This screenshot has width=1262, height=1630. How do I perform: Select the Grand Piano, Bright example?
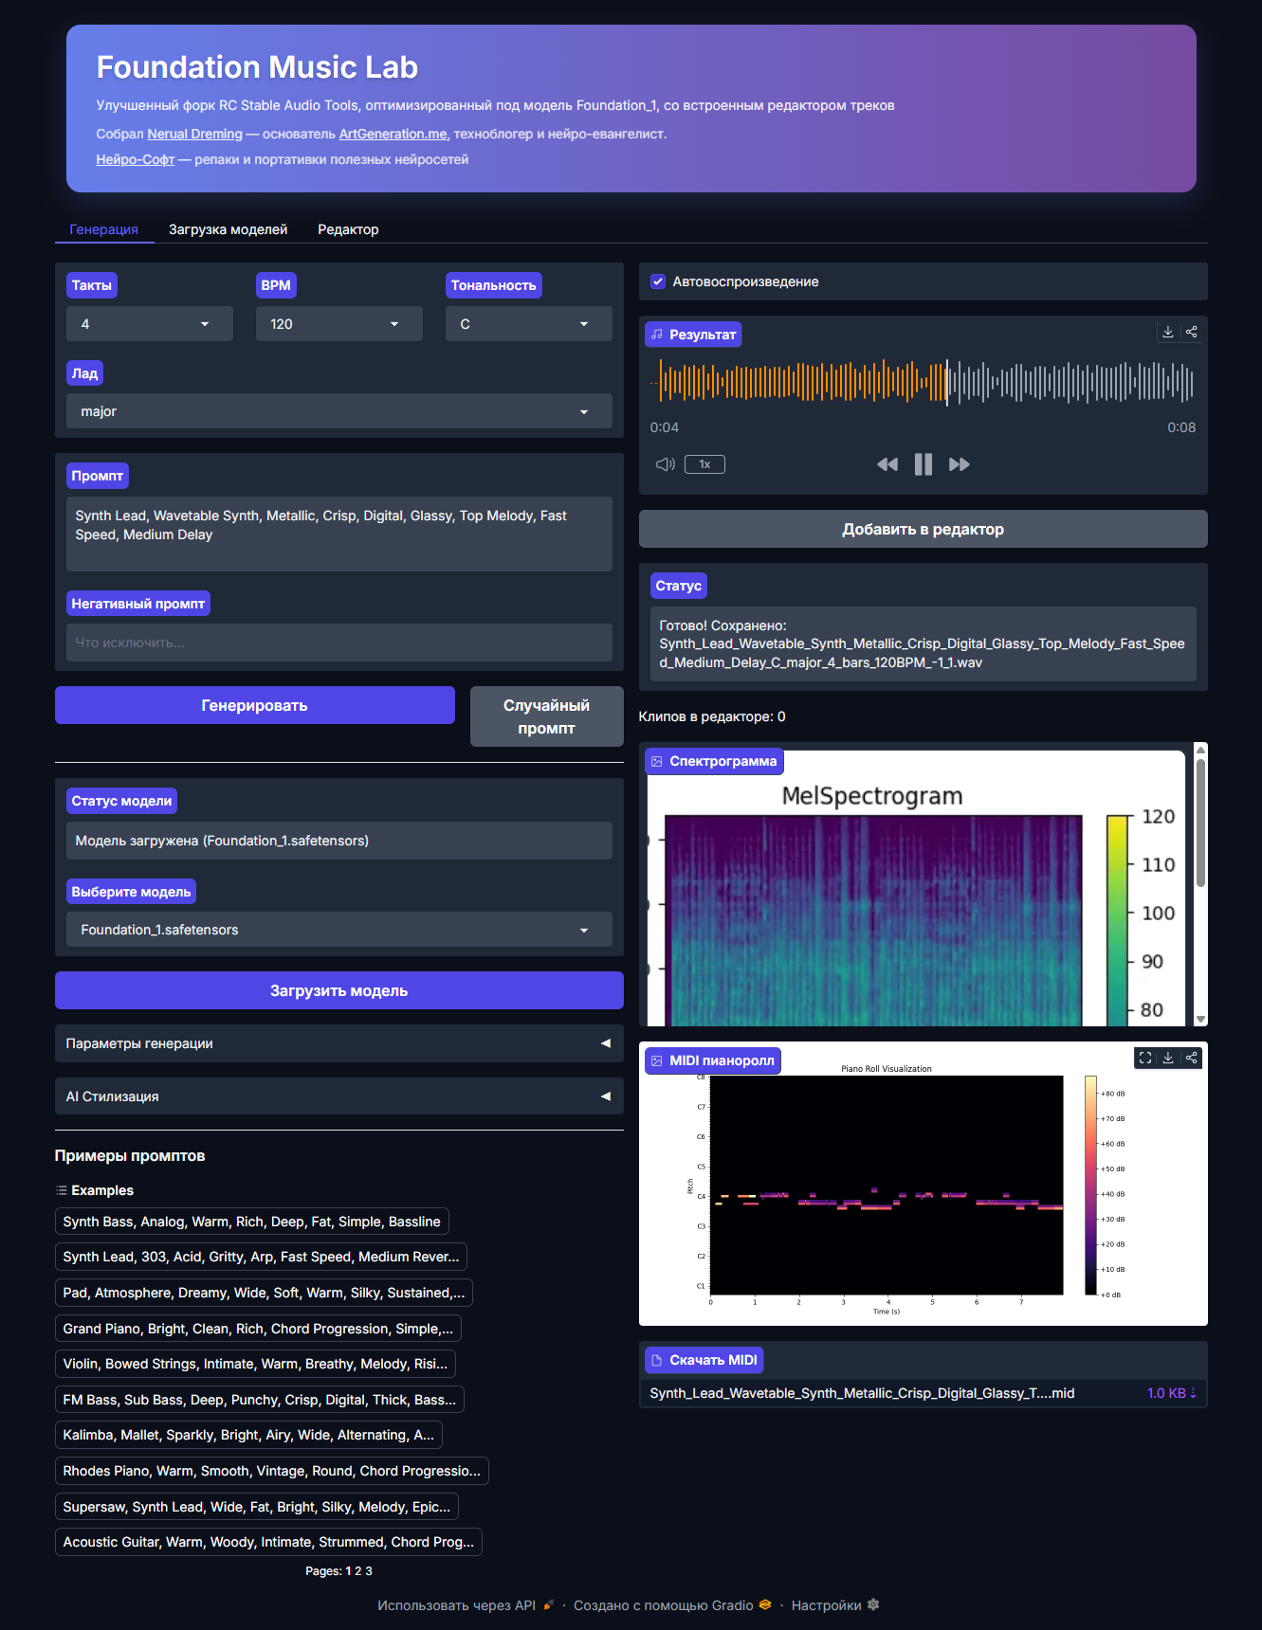(x=258, y=1329)
